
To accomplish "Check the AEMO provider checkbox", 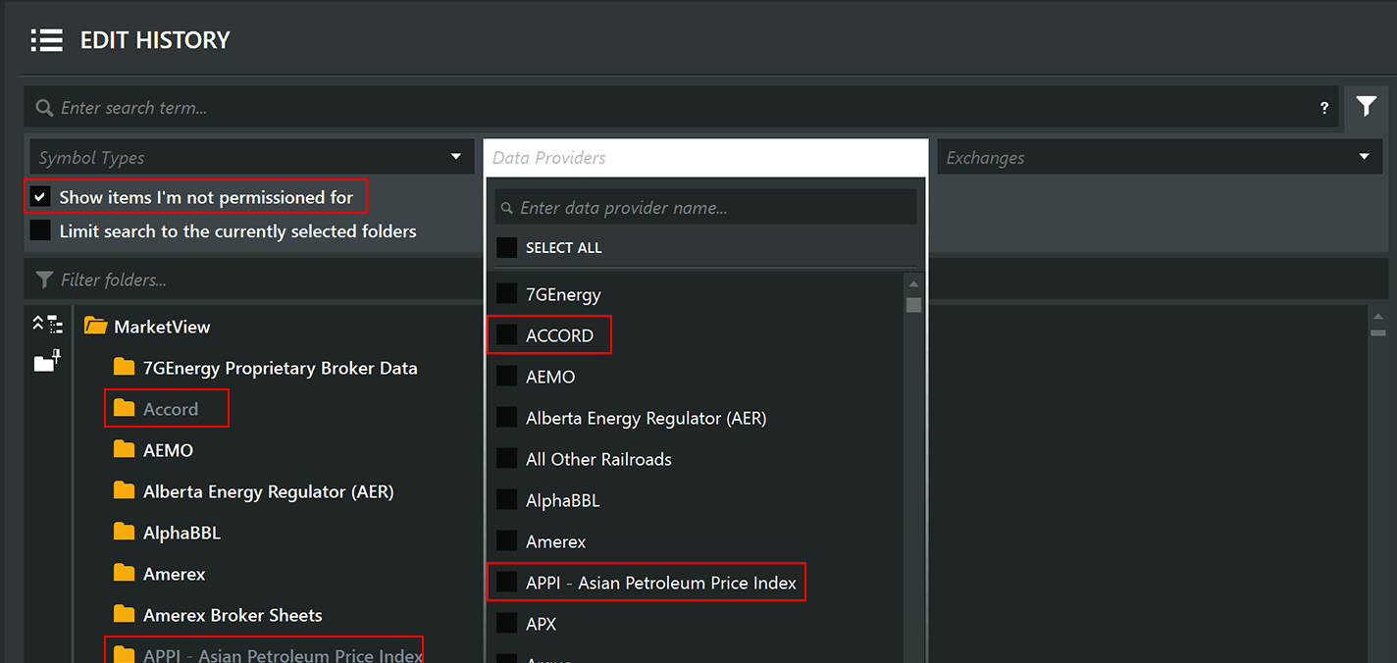I will tap(506, 376).
